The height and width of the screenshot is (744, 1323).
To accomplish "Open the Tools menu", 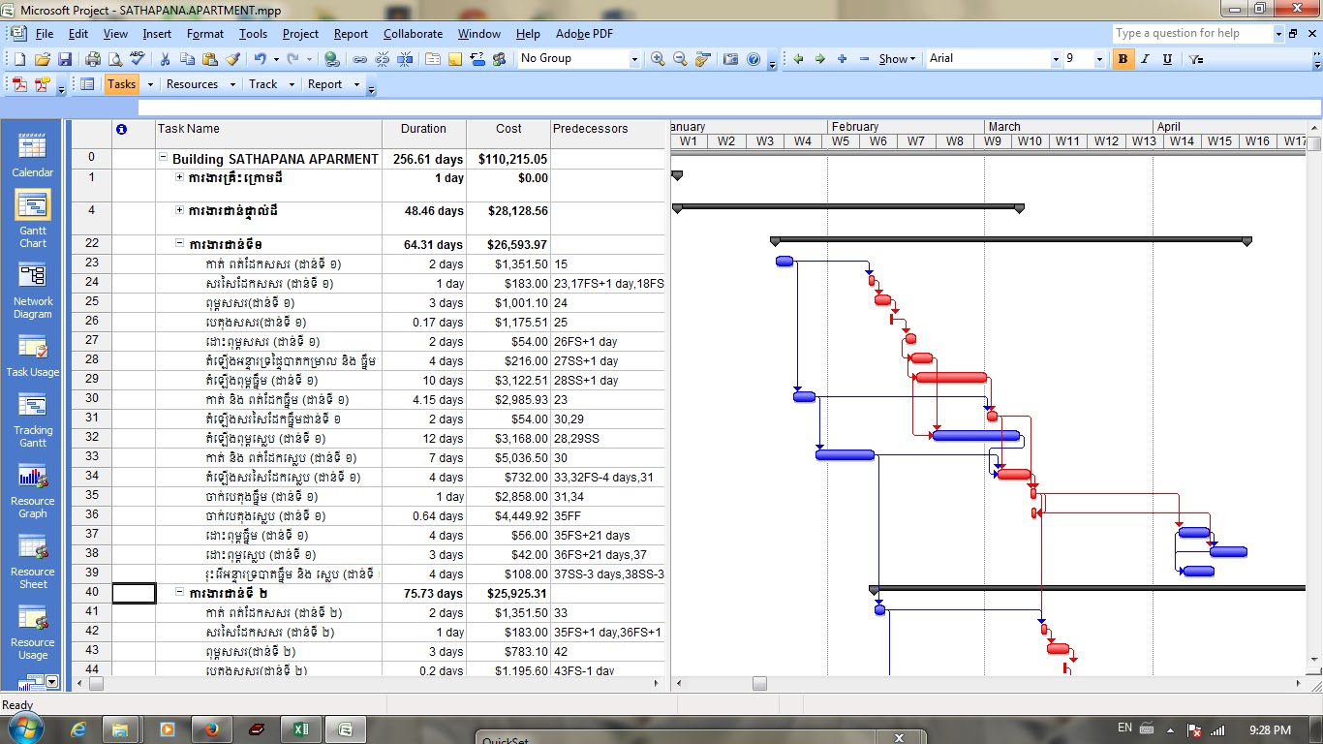I will pyautogui.click(x=253, y=34).
